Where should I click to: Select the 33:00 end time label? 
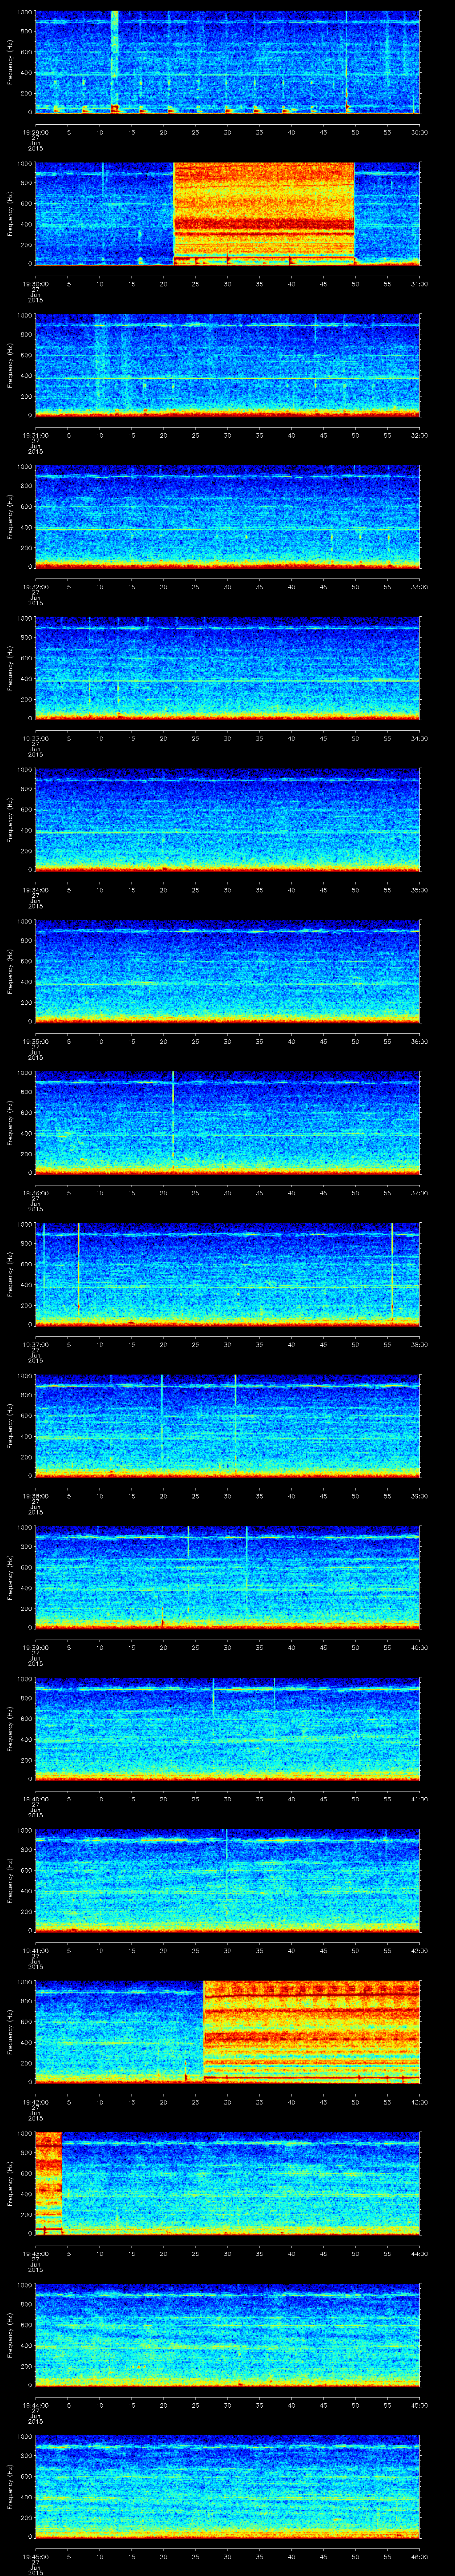click(x=419, y=587)
